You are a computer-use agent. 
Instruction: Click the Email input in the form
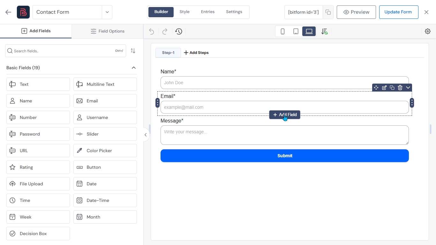point(285,107)
